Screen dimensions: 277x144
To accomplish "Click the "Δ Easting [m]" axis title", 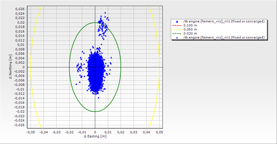I will [95, 136].
